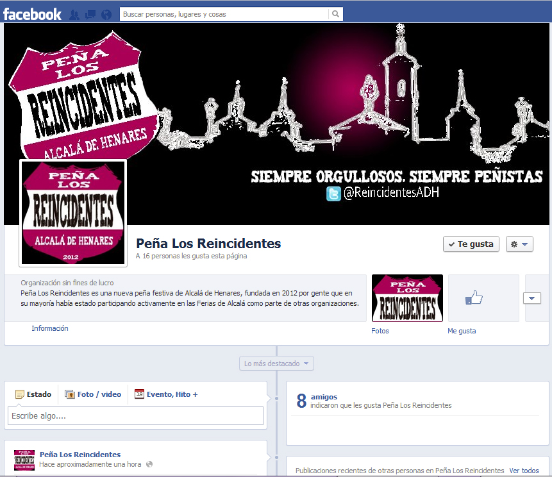Open the Lo más destacado dropdown

pyautogui.click(x=277, y=364)
